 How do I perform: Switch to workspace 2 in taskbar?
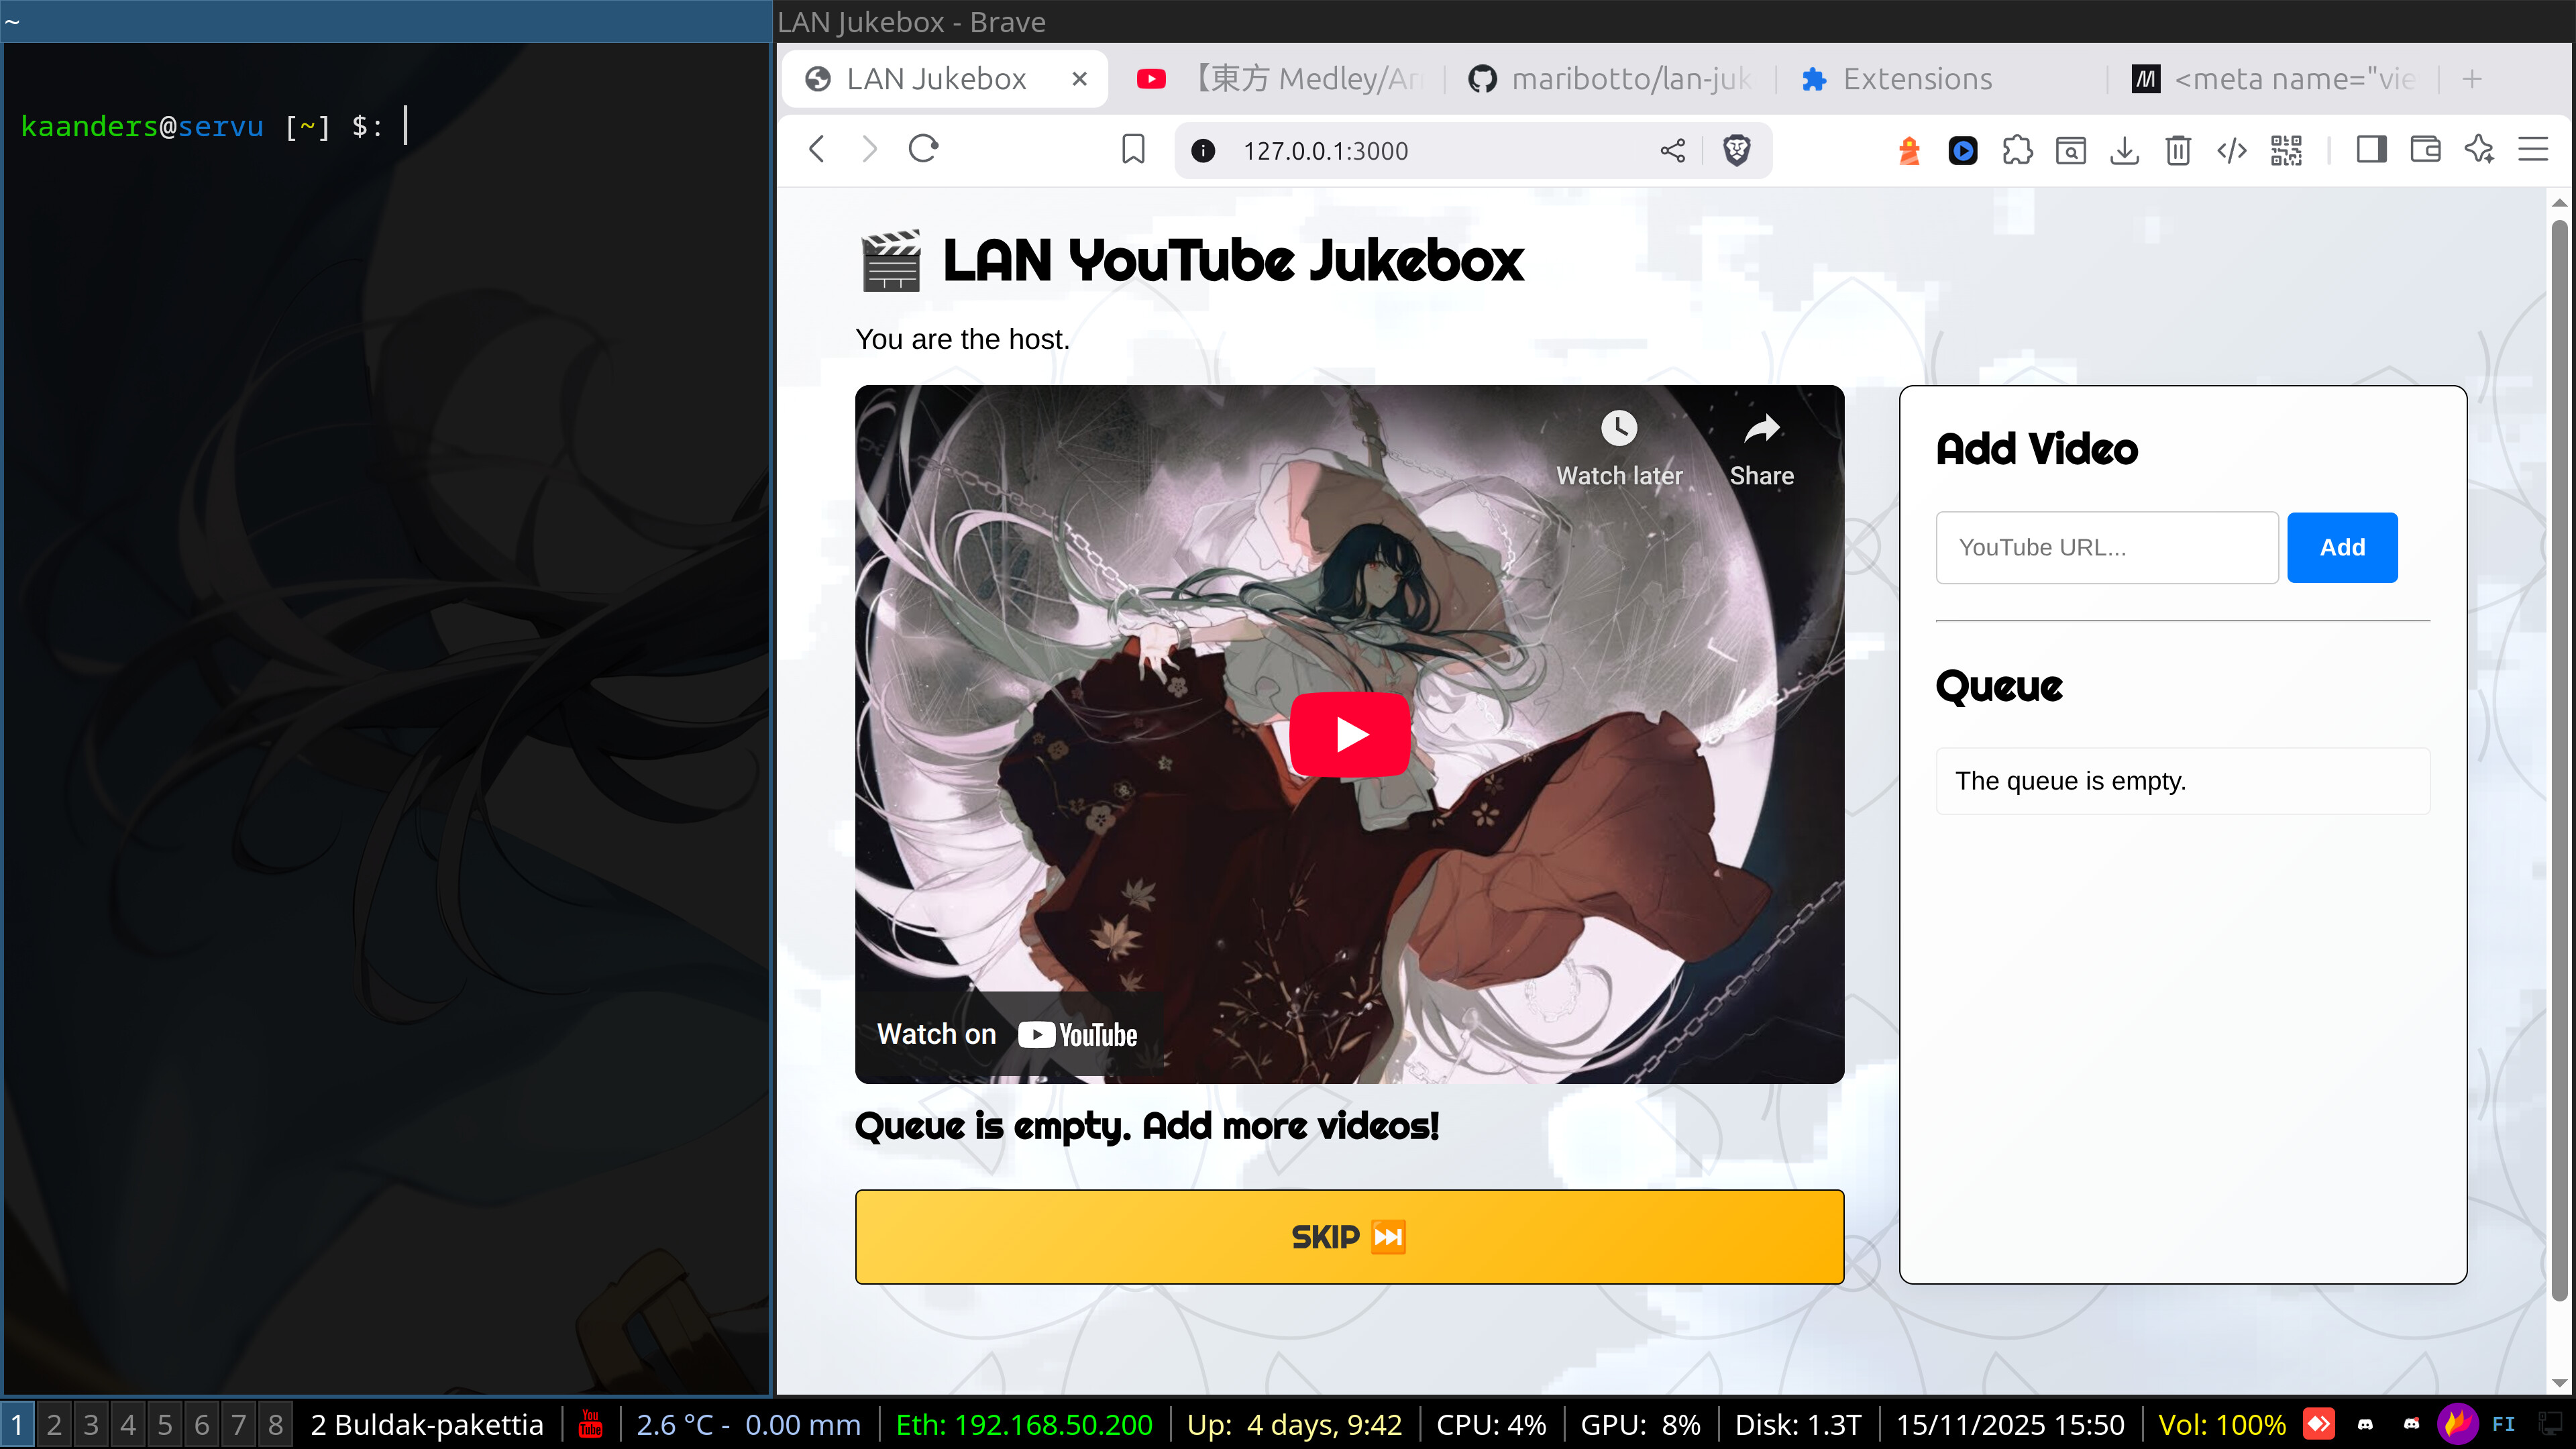tap(54, 1424)
